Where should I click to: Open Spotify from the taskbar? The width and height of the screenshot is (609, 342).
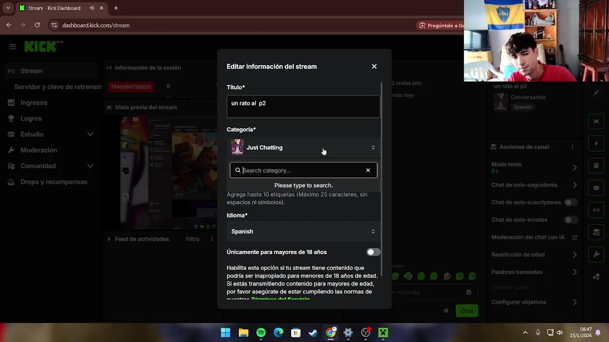click(261, 333)
